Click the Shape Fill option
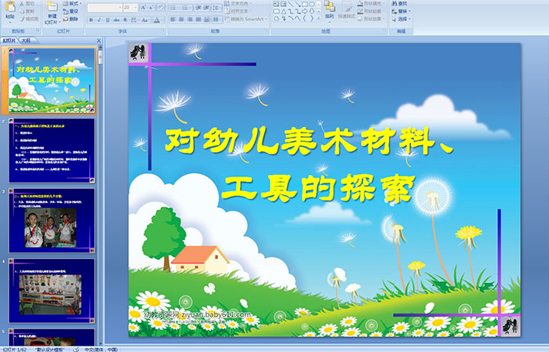The image size is (549, 352). click(371, 3)
